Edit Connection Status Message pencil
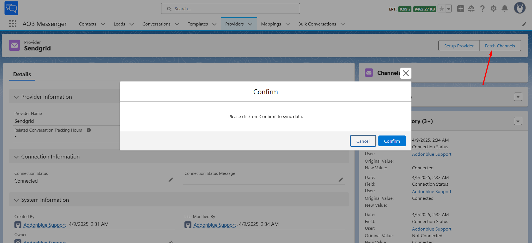Viewport: 532px width, 243px height. (x=341, y=180)
